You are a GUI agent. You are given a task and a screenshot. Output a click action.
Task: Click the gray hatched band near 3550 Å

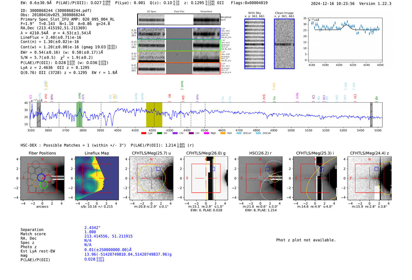point(39,115)
